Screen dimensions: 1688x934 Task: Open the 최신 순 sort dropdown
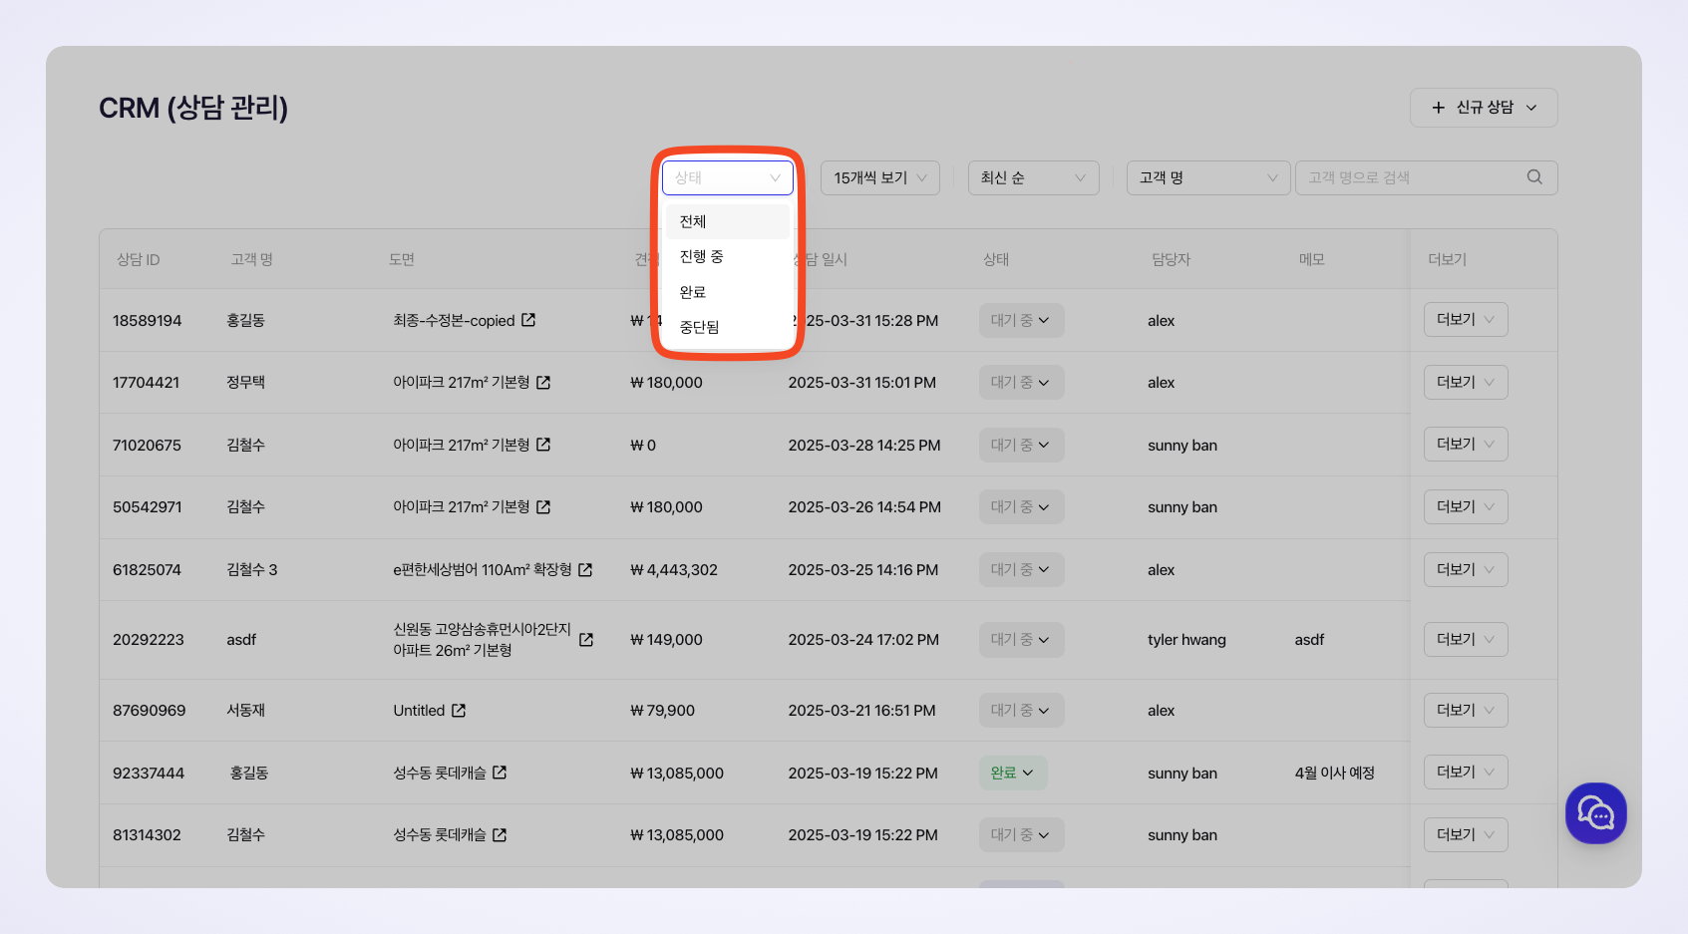click(1034, 177)
